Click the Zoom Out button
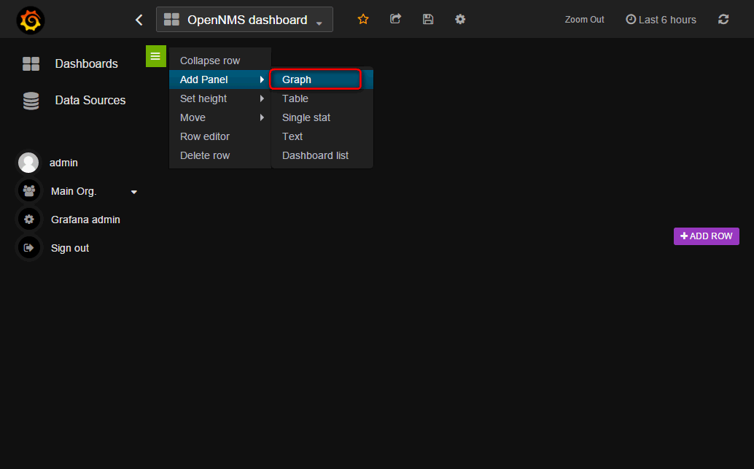Viewport: 754px width, 469px height. [584, 20]
